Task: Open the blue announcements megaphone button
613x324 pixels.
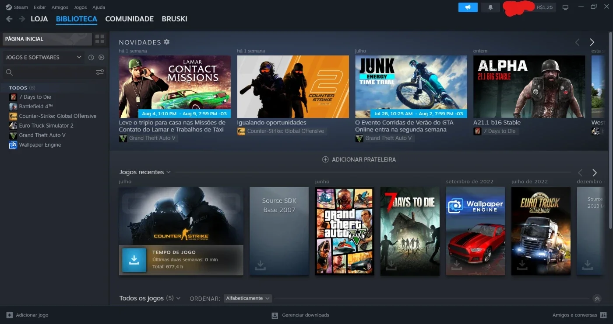Action: click(x=468, y=7)
